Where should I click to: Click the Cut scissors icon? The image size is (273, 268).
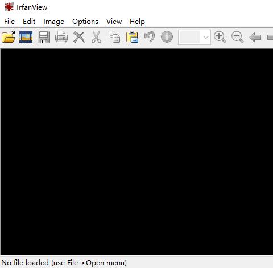[96, 37]
